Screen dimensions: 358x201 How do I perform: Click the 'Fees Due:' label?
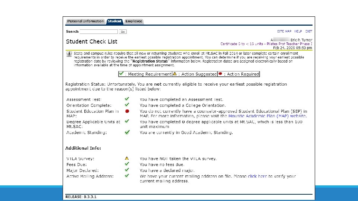[76, 165]
